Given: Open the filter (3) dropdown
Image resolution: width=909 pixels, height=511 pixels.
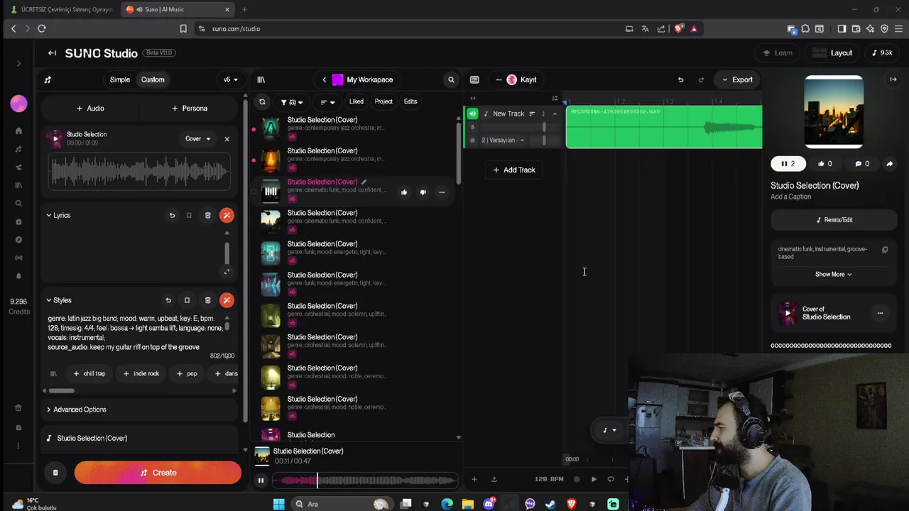Looking at the screenshot, I should pos(292,102).
